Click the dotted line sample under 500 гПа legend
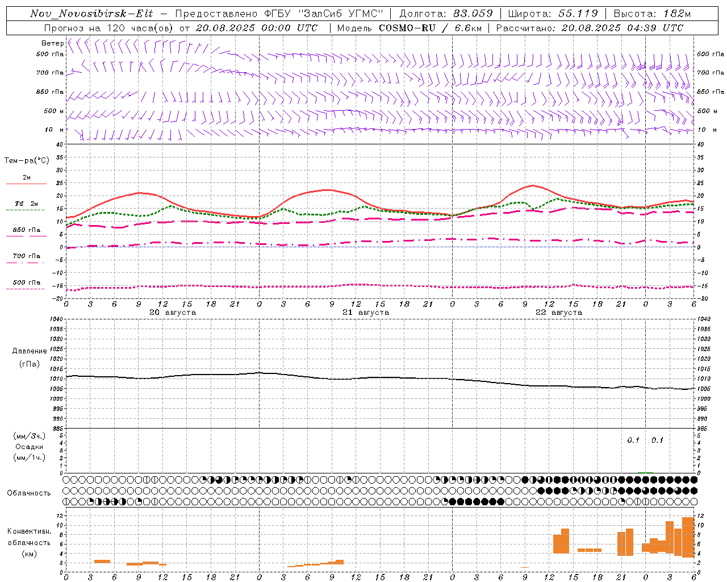Image resolution: width=727 pixels, height=582 pixels. [25, 289]
